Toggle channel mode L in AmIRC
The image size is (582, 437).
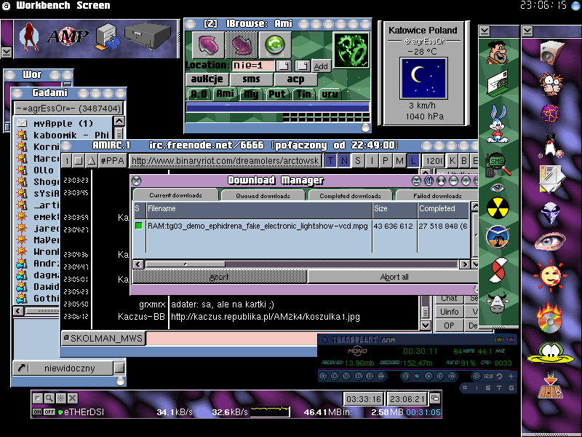point(413,160)
